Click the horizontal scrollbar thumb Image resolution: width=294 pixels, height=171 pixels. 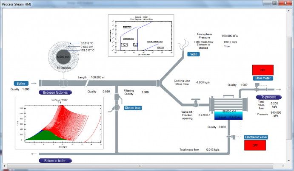pyautogui.click(x=140, y=166)
